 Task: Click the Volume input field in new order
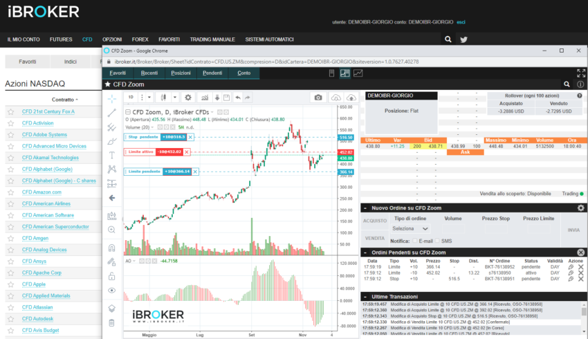pos(453,228)
